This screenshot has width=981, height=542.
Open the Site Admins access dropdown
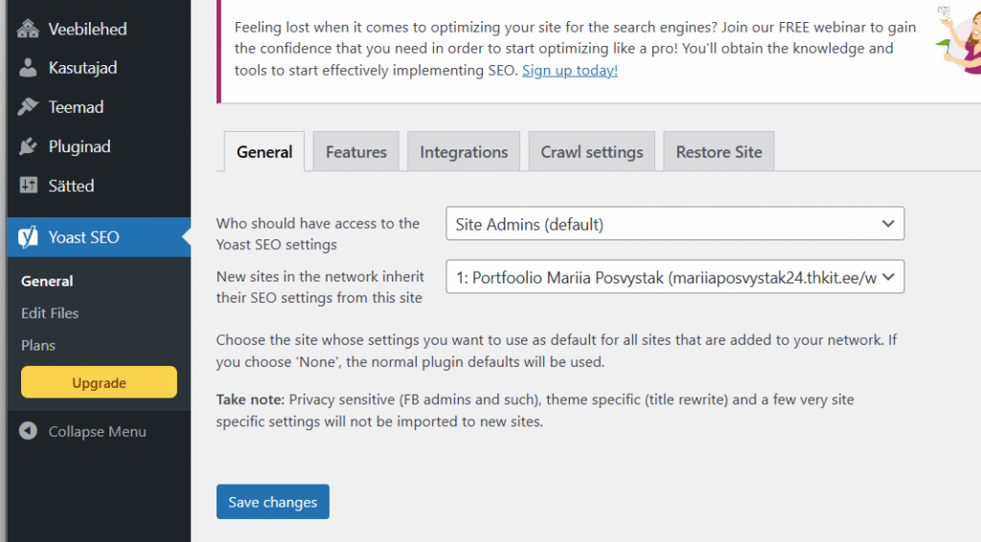coord(674,225)
